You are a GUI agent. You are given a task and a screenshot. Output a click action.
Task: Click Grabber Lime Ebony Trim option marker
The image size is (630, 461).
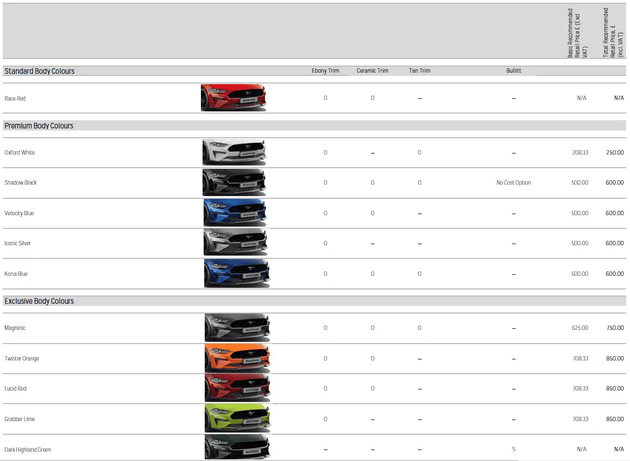point(325,419)
